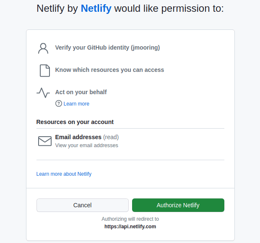Click "Resources on your account" heading
Screen dimensions: 260x243
point(75,122)
